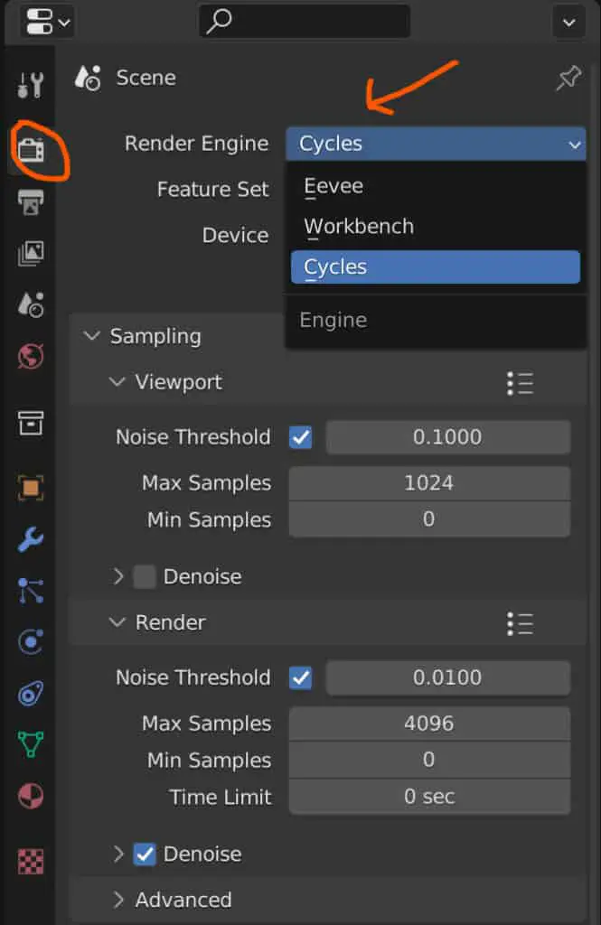Select Workbench as render engine
This screenshot has width=601, height=925.
point(359,226)
